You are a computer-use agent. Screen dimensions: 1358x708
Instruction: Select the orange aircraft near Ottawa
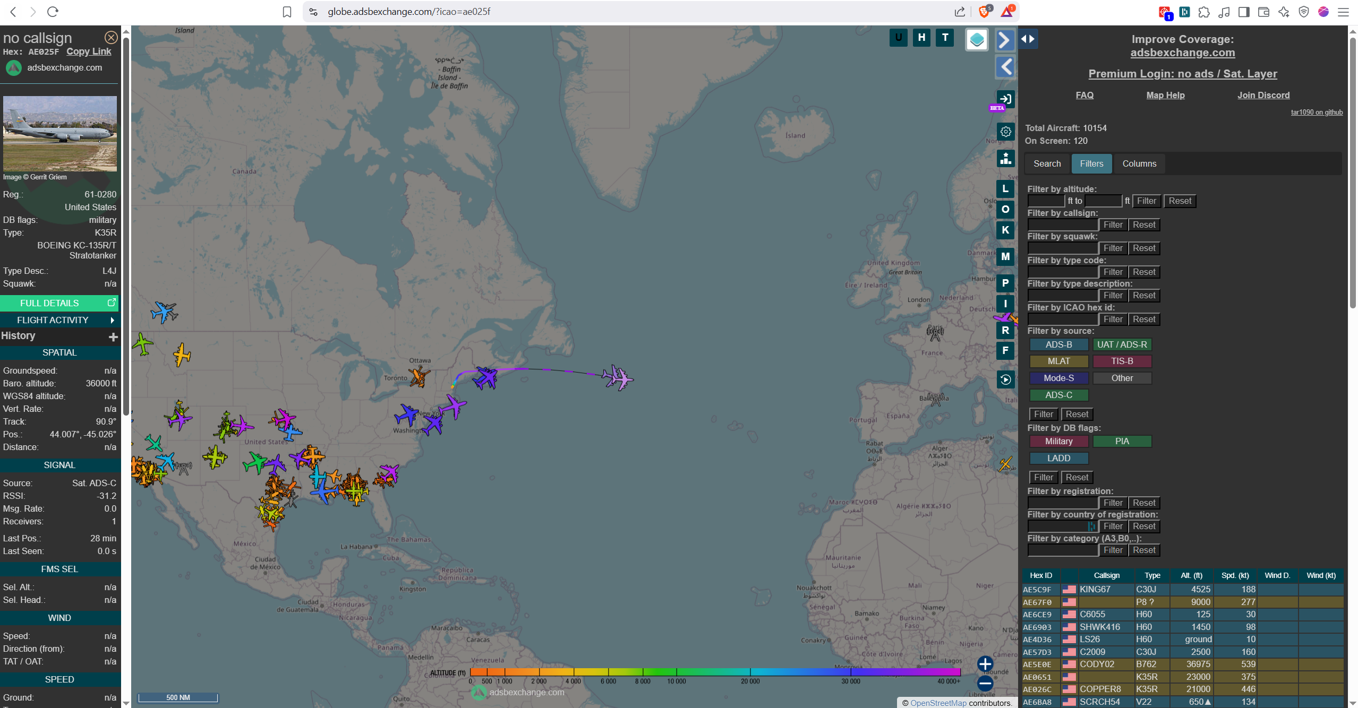pos(418,376)
